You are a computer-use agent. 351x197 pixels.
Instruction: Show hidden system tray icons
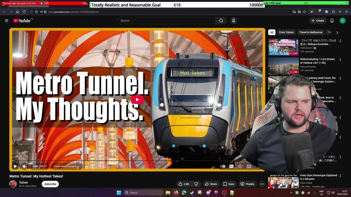(291, 193)
